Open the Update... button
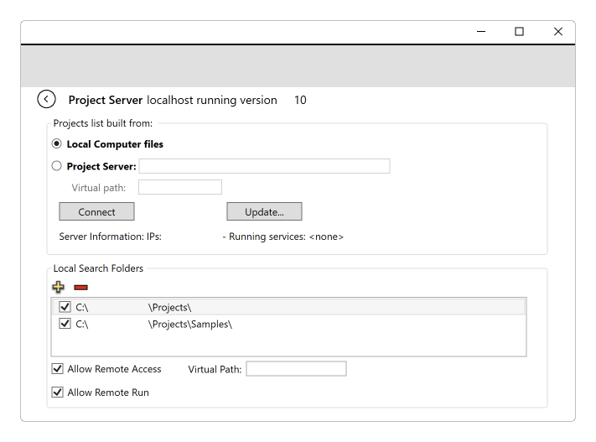Screen dimensions: 596x442 (264, 211)
